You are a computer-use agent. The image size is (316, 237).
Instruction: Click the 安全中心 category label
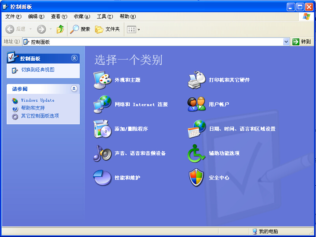(x=219, y=178)
